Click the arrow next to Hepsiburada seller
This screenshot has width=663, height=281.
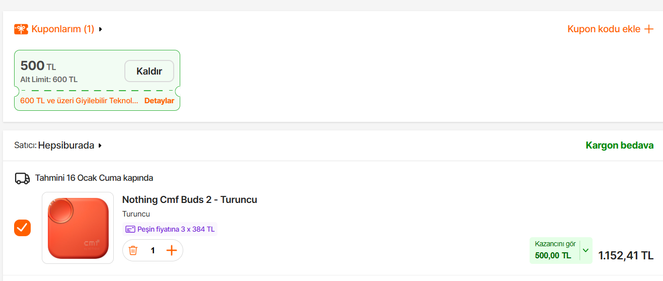coord(100,146)
